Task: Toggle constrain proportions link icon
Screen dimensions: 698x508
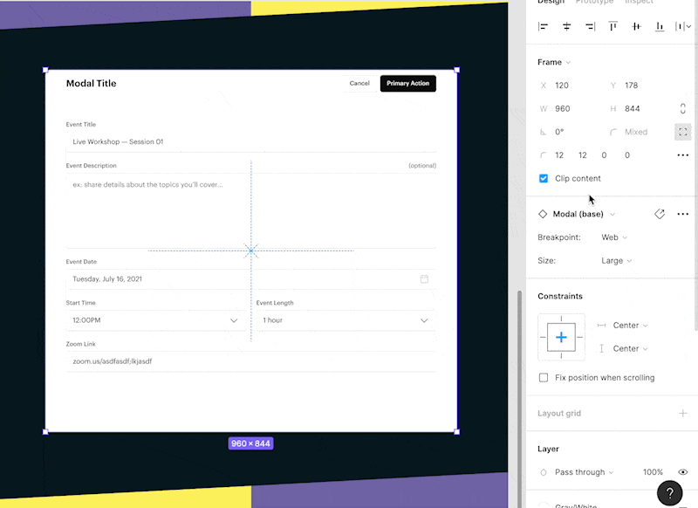Action: point(682,109)
